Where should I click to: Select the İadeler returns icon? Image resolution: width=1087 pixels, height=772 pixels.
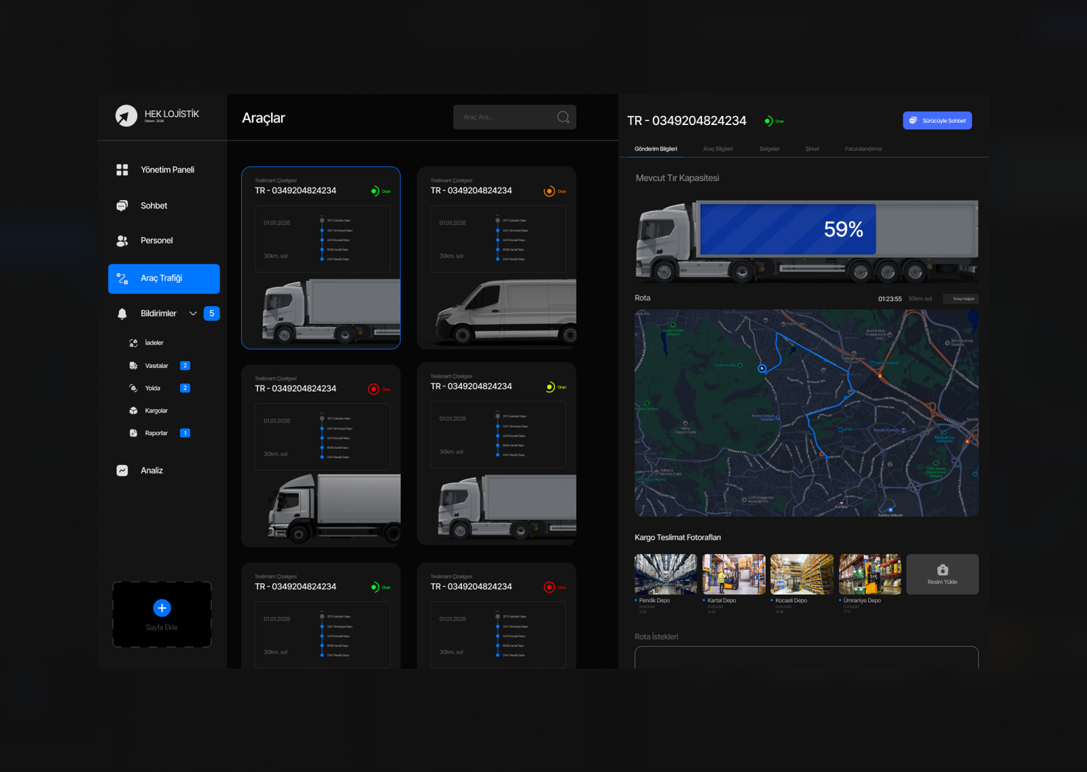pos(133,343)
